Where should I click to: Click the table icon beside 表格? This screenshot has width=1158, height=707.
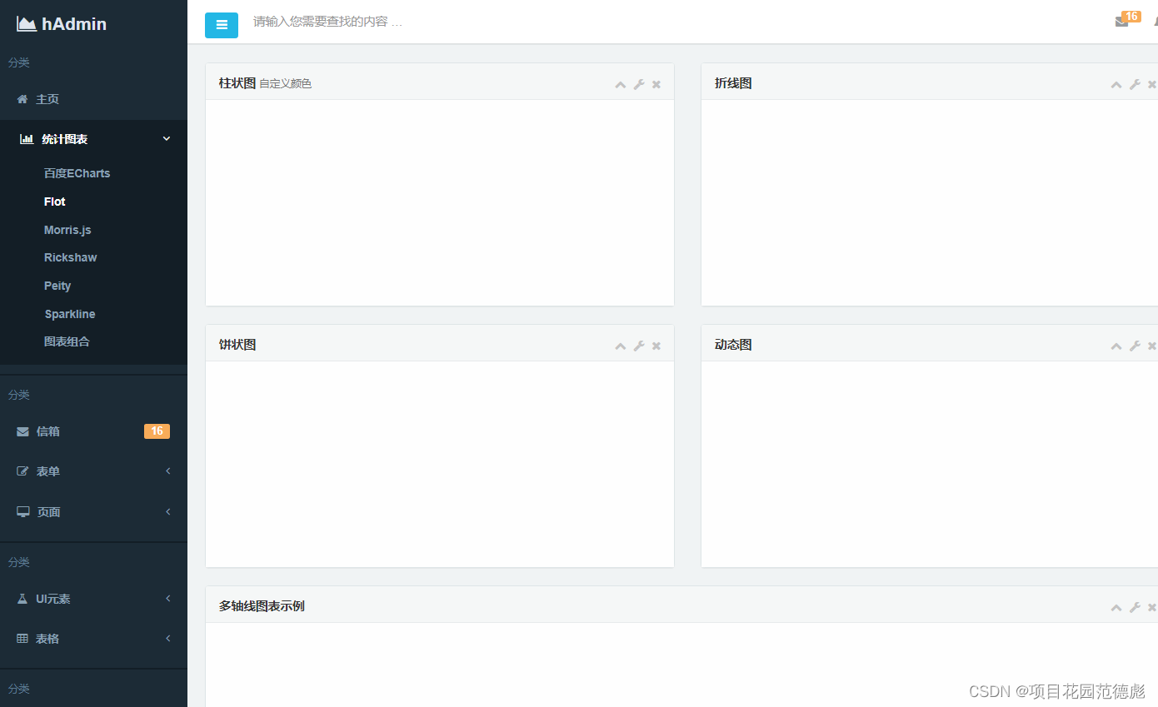click(22, 639)
